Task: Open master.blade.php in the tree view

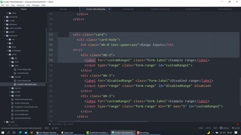Action: [22, 103]
